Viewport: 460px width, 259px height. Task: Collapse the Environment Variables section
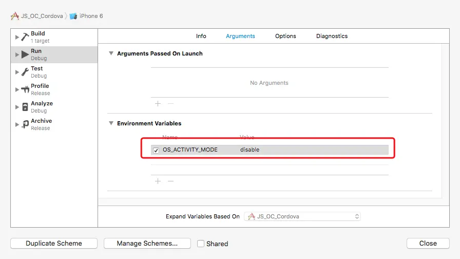click(x=111, y=123)
